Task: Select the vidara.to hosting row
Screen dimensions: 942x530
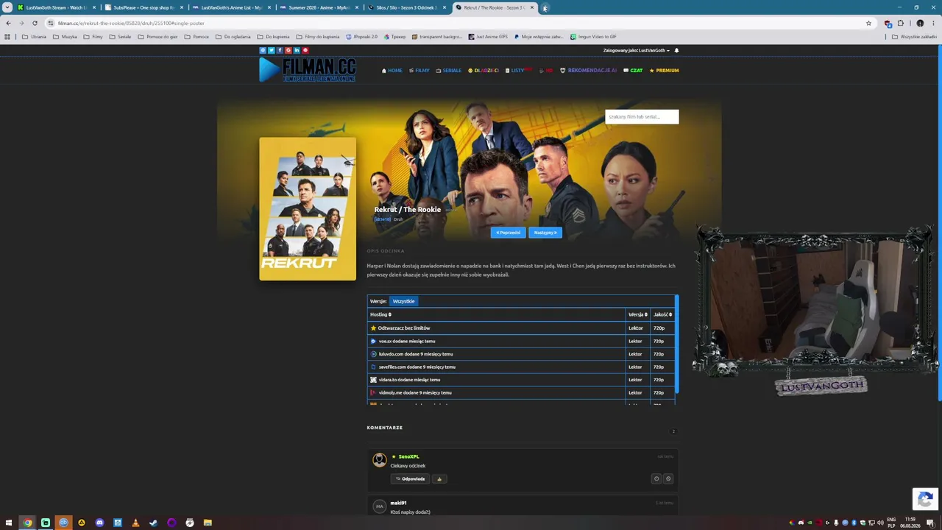Action: point(521,380)
